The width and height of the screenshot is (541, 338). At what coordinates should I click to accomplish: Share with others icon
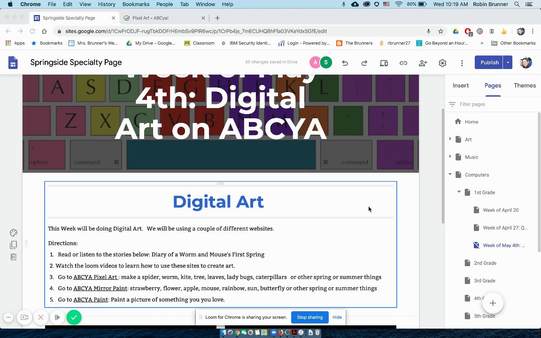(423, 63)
